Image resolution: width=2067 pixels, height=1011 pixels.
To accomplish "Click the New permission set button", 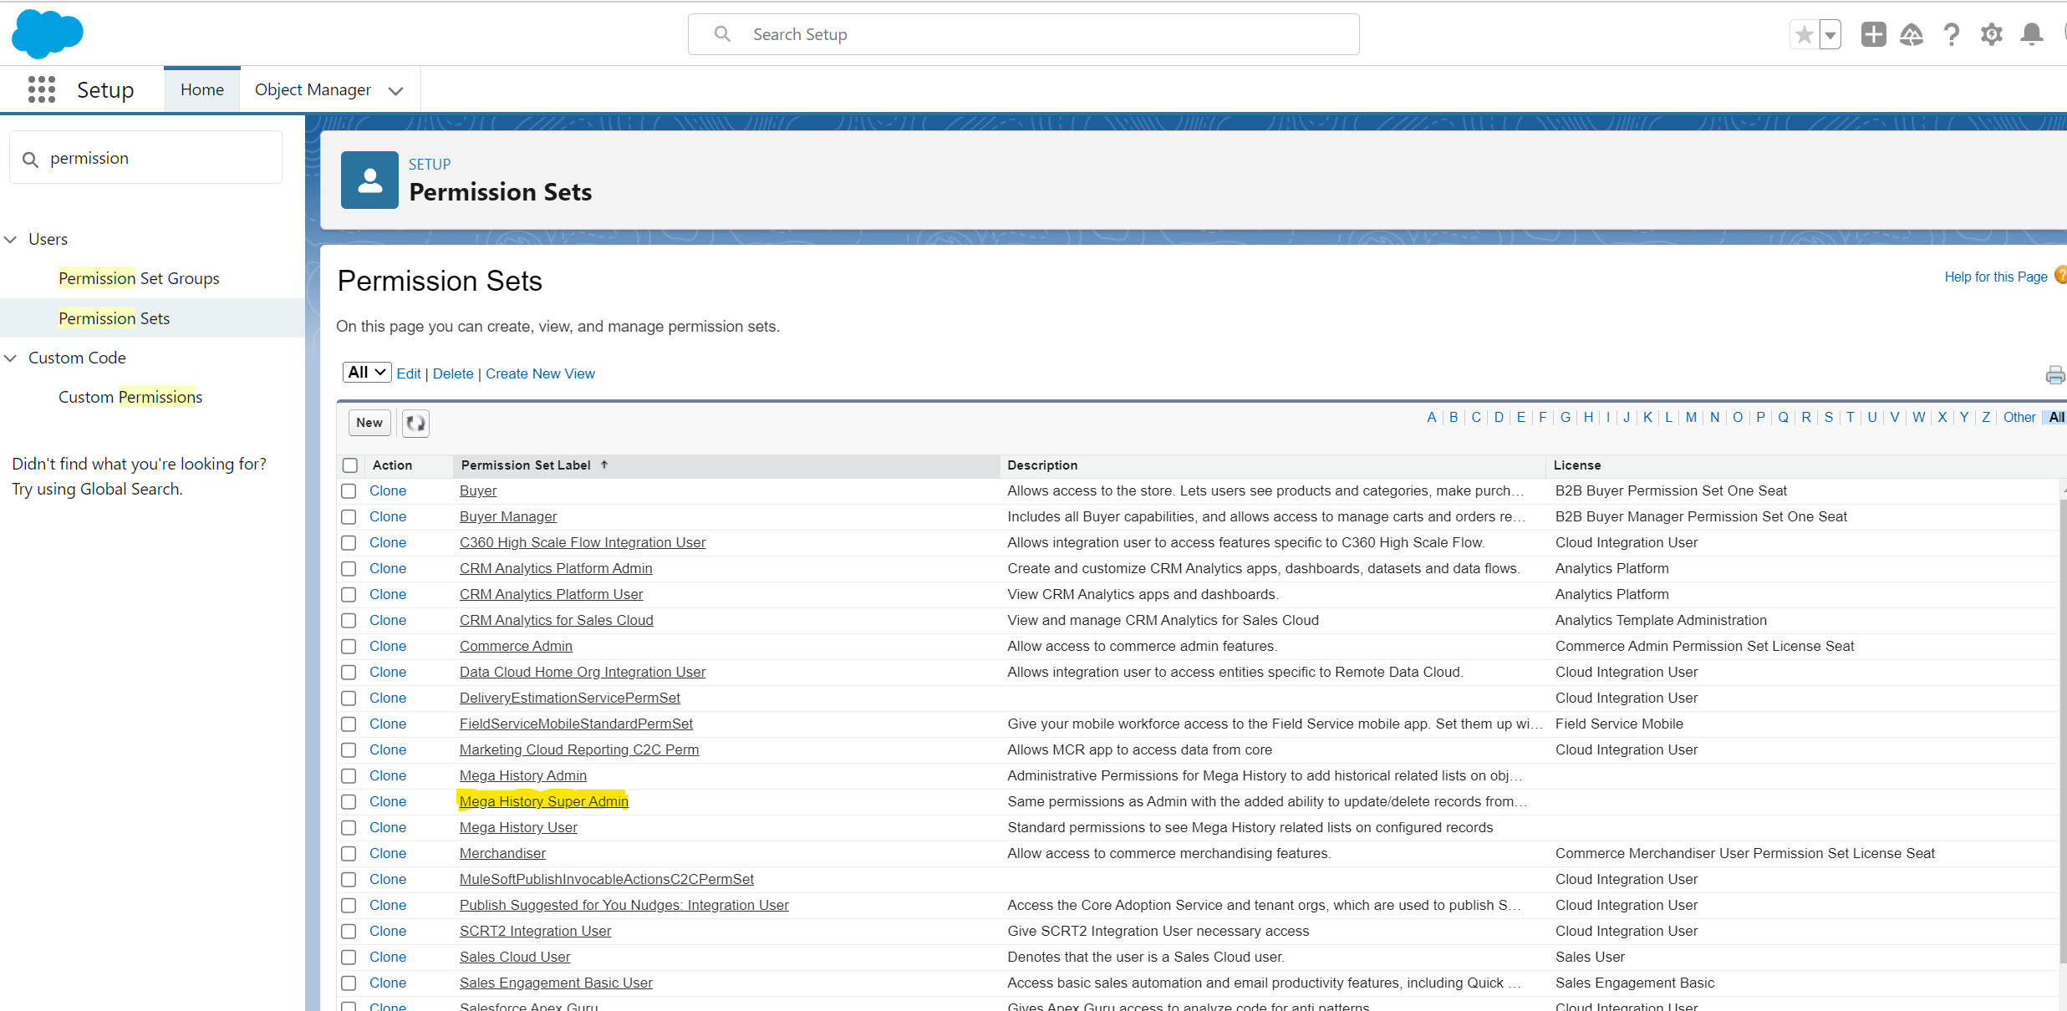I will click(x=369, y=423).
